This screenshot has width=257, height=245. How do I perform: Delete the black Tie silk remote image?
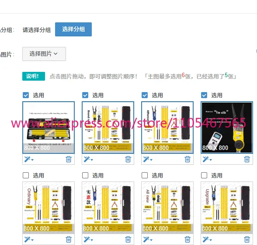pos(247,159)
